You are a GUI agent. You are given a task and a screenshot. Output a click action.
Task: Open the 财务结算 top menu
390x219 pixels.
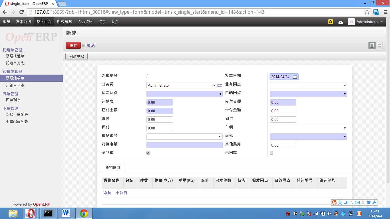[x=64, y=22]
